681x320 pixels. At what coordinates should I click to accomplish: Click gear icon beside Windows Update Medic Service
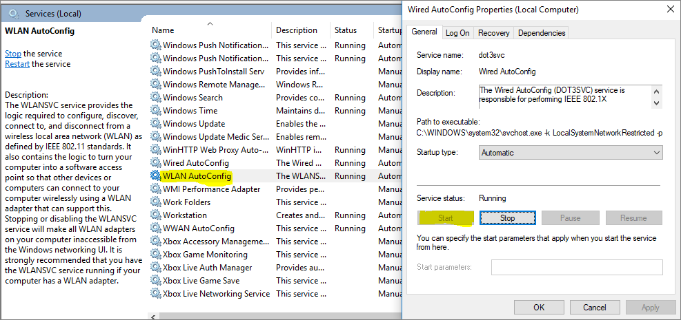155,137
